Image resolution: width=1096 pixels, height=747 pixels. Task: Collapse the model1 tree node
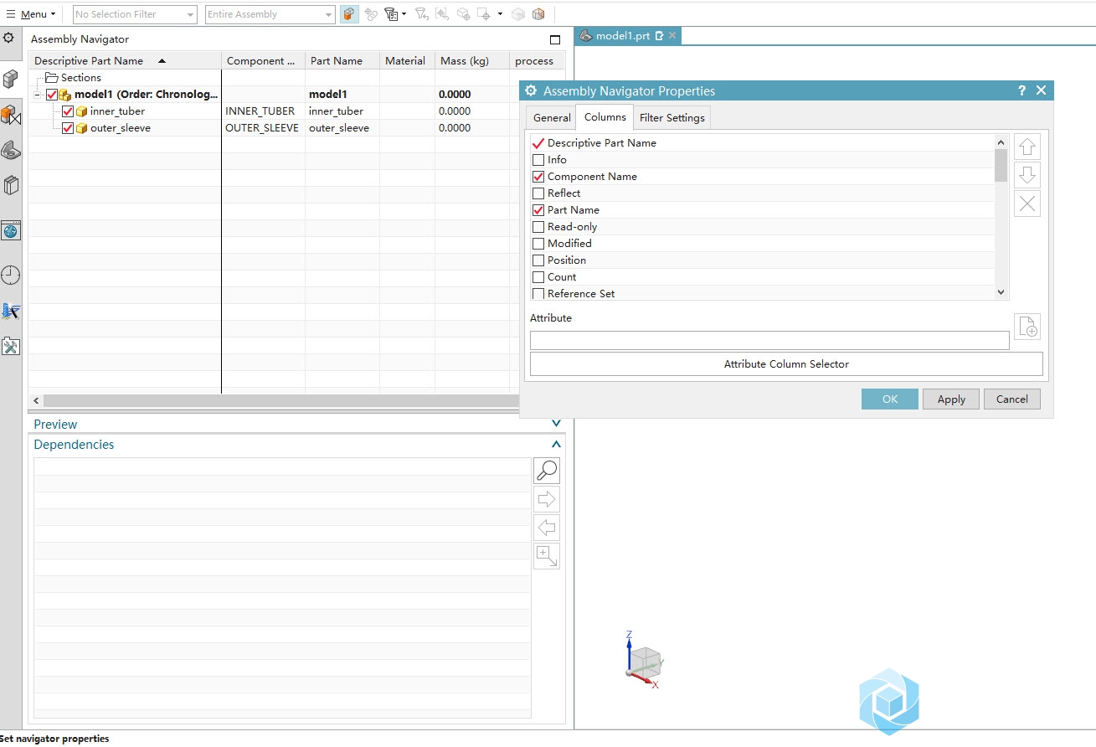pyautogui.click(x=37, y=95)
